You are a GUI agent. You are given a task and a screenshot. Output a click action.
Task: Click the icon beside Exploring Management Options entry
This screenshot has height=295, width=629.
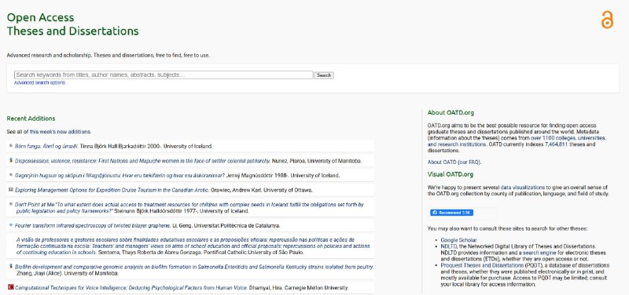pyautogui.click(x=10, y=190)
